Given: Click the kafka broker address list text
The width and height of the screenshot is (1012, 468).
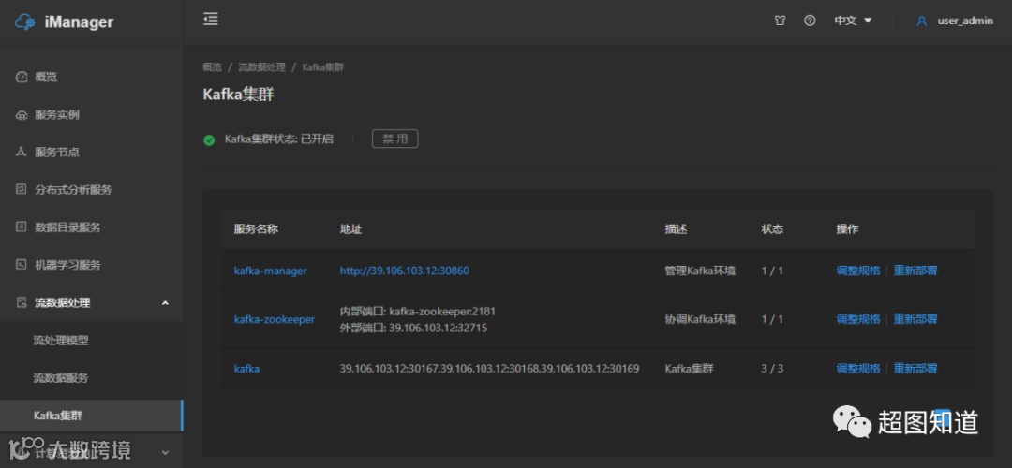Looking at the screenshot, I should [x=489, y=369].
